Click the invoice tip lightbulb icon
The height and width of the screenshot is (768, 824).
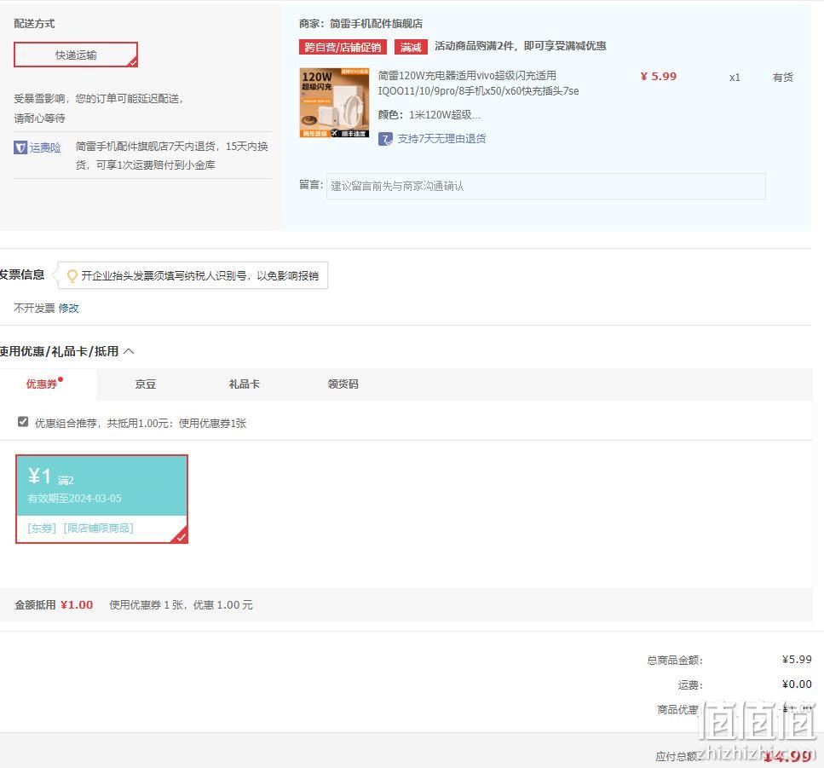tap(72, 275)
